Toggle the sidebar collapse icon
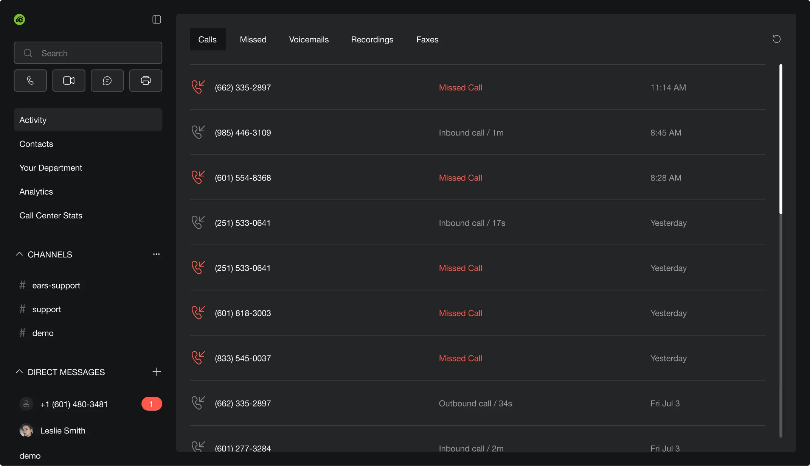The image size is (810, 466). [157, 19]
